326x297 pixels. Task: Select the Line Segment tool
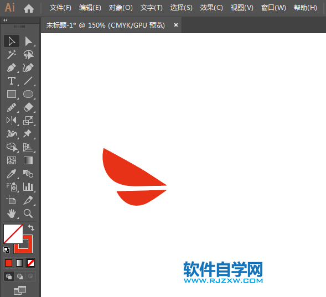28,81
